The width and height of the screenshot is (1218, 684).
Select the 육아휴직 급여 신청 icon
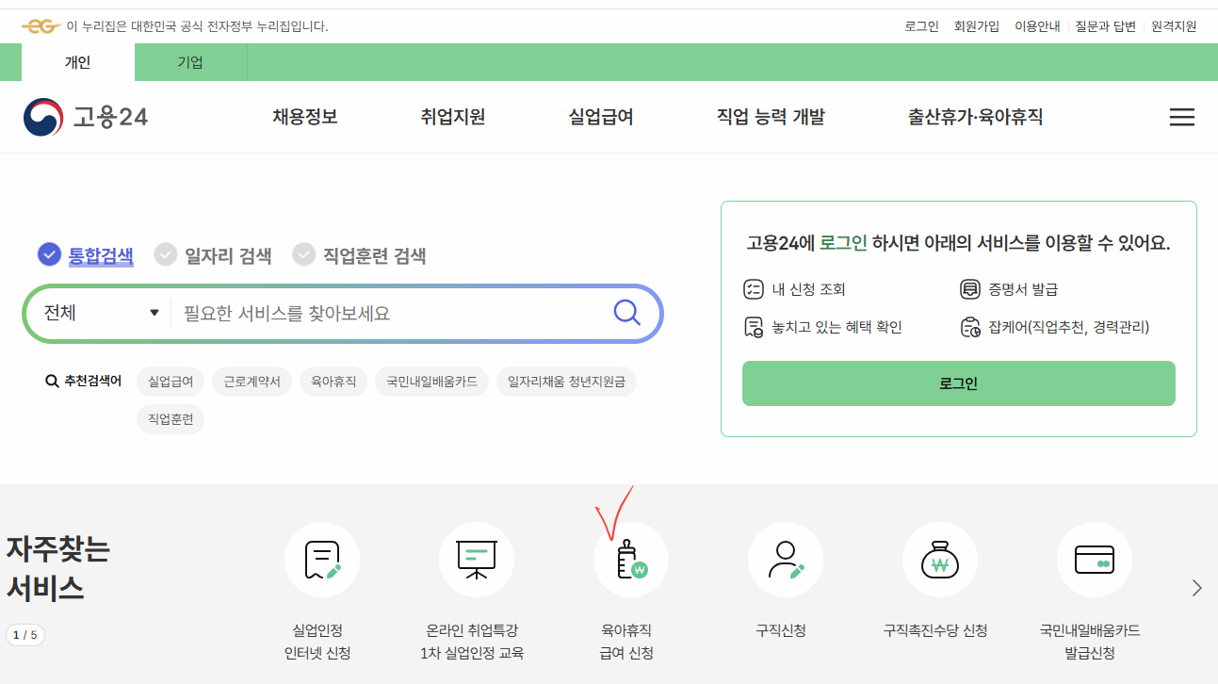pyautogui.click(x=630, y=559)
